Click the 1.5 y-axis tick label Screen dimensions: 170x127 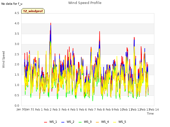click(17, 75)
